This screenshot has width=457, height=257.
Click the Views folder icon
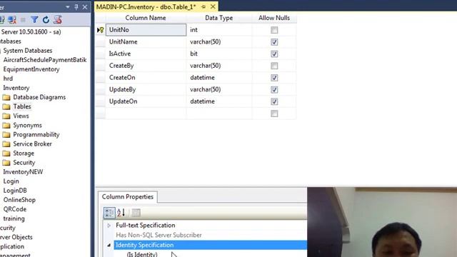coord(6,116)
